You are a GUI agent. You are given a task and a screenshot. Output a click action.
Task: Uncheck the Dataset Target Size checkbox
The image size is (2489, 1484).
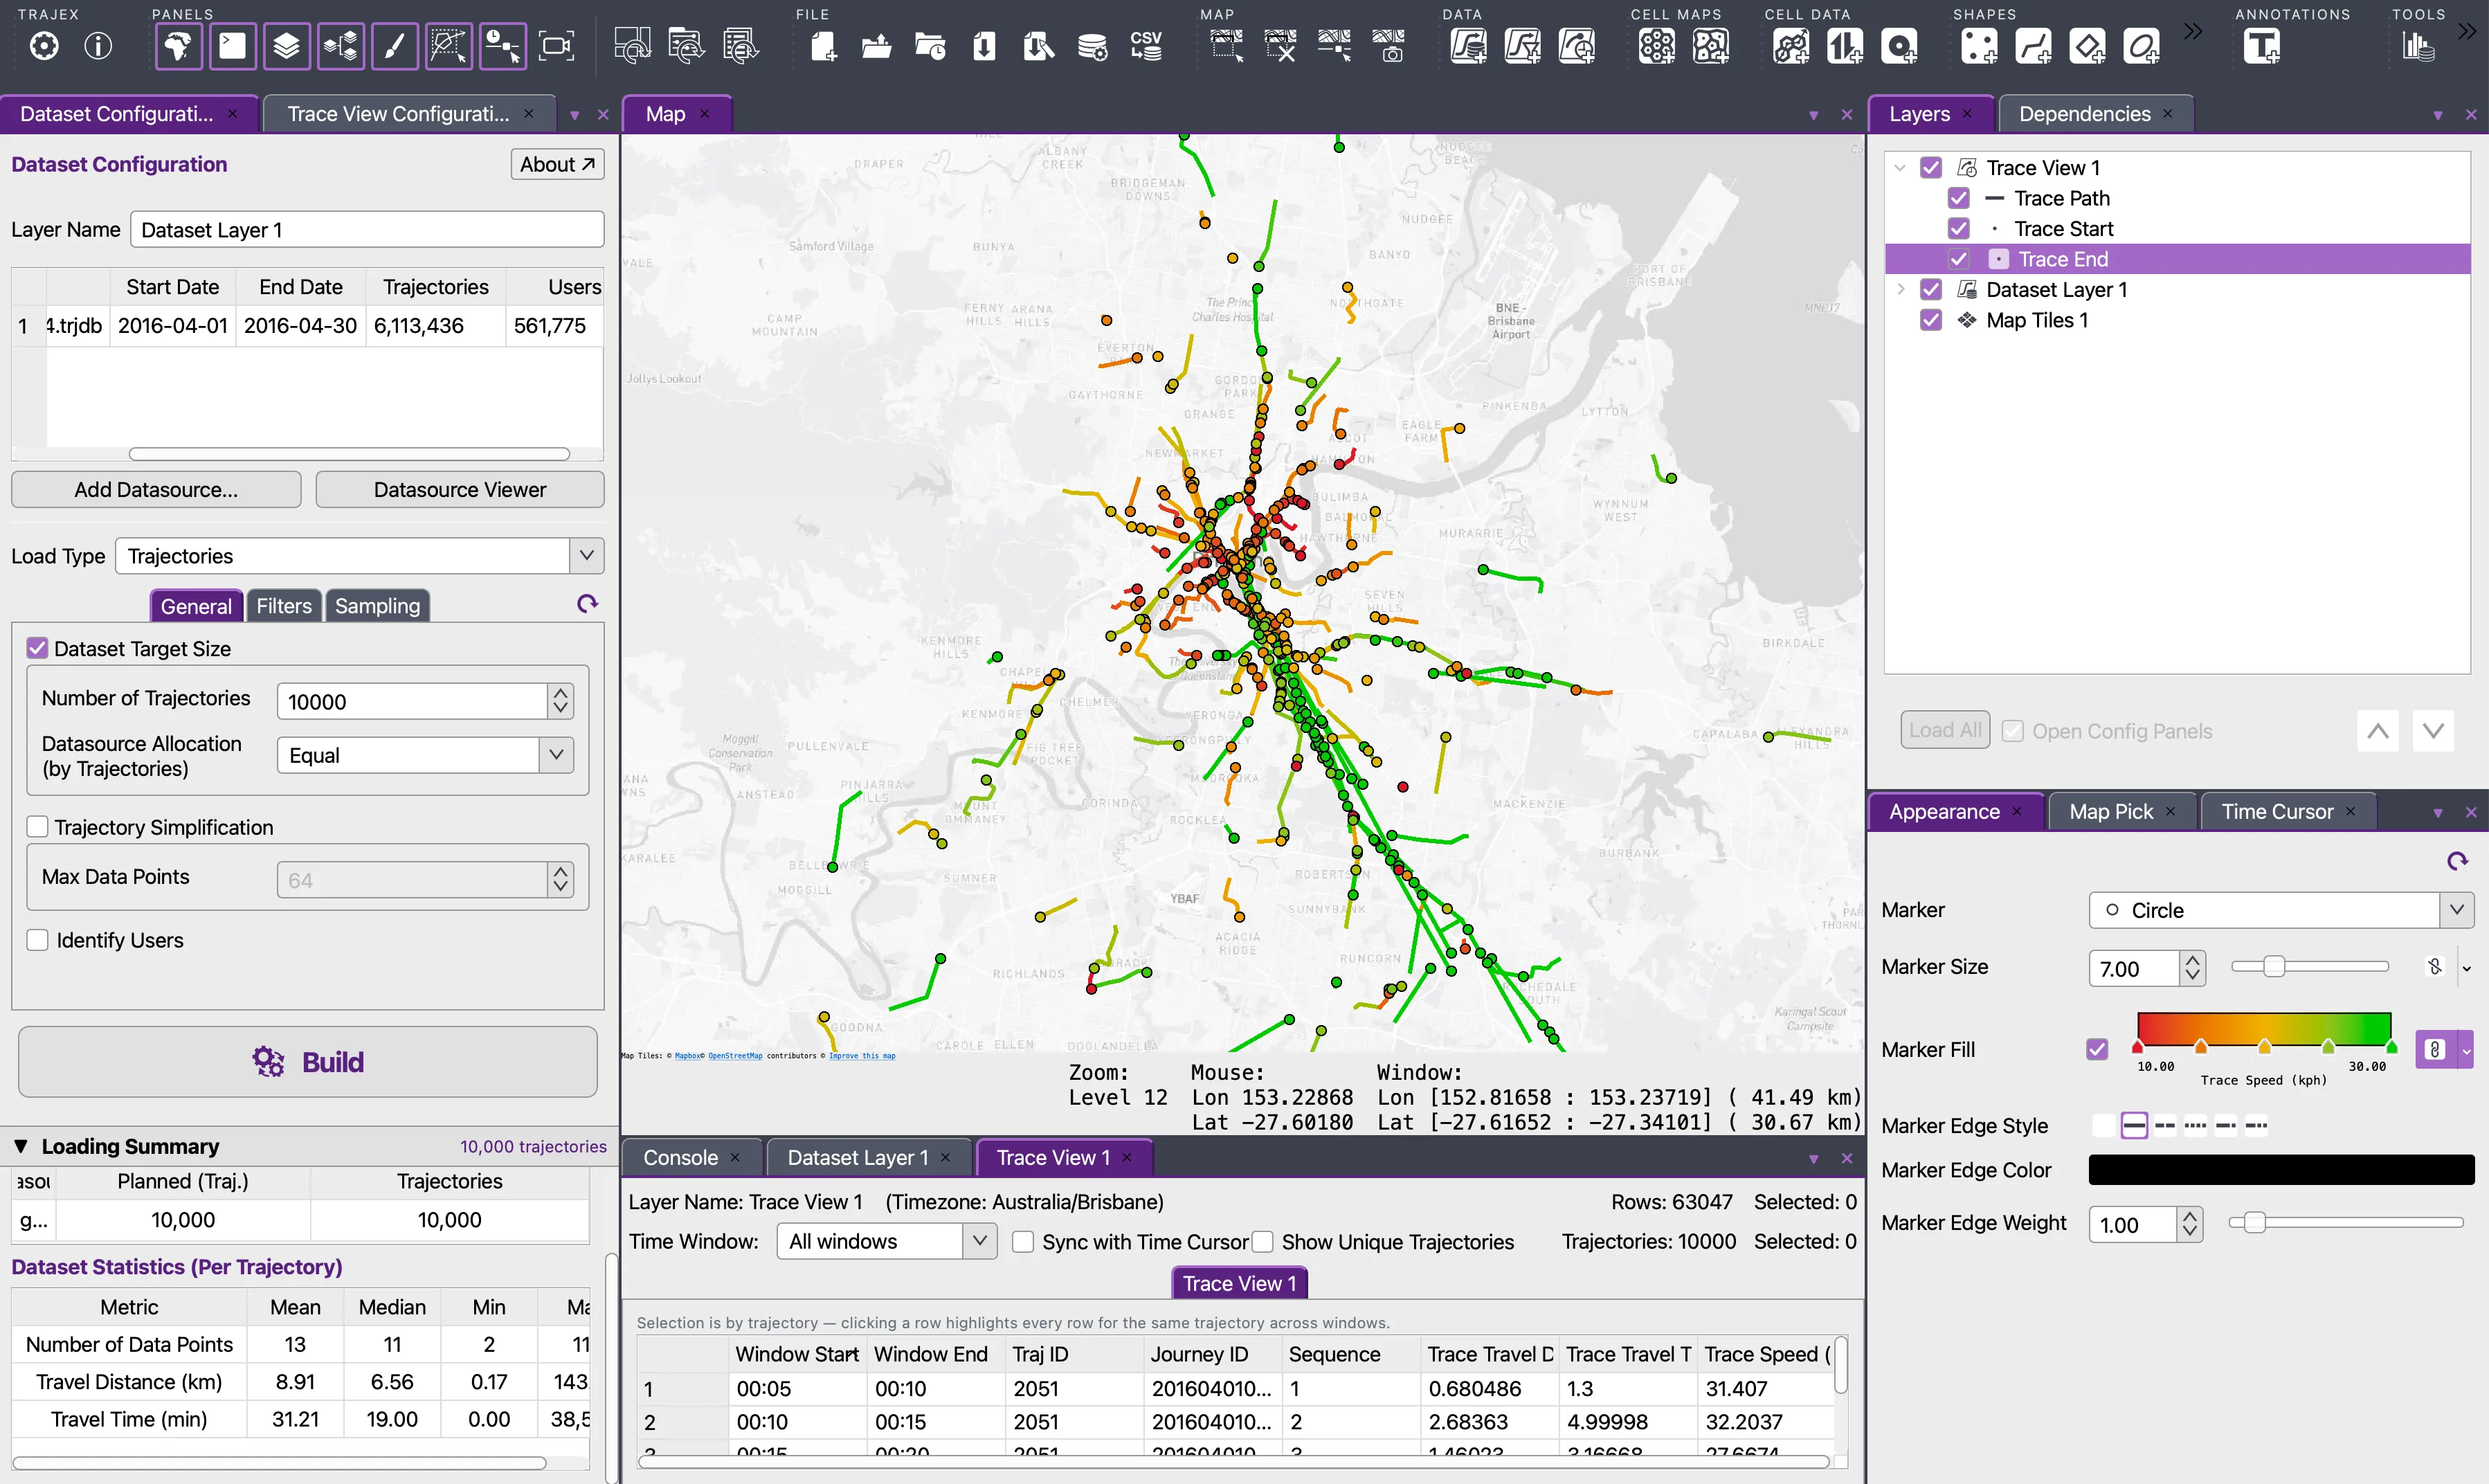(x=37, y=648)
